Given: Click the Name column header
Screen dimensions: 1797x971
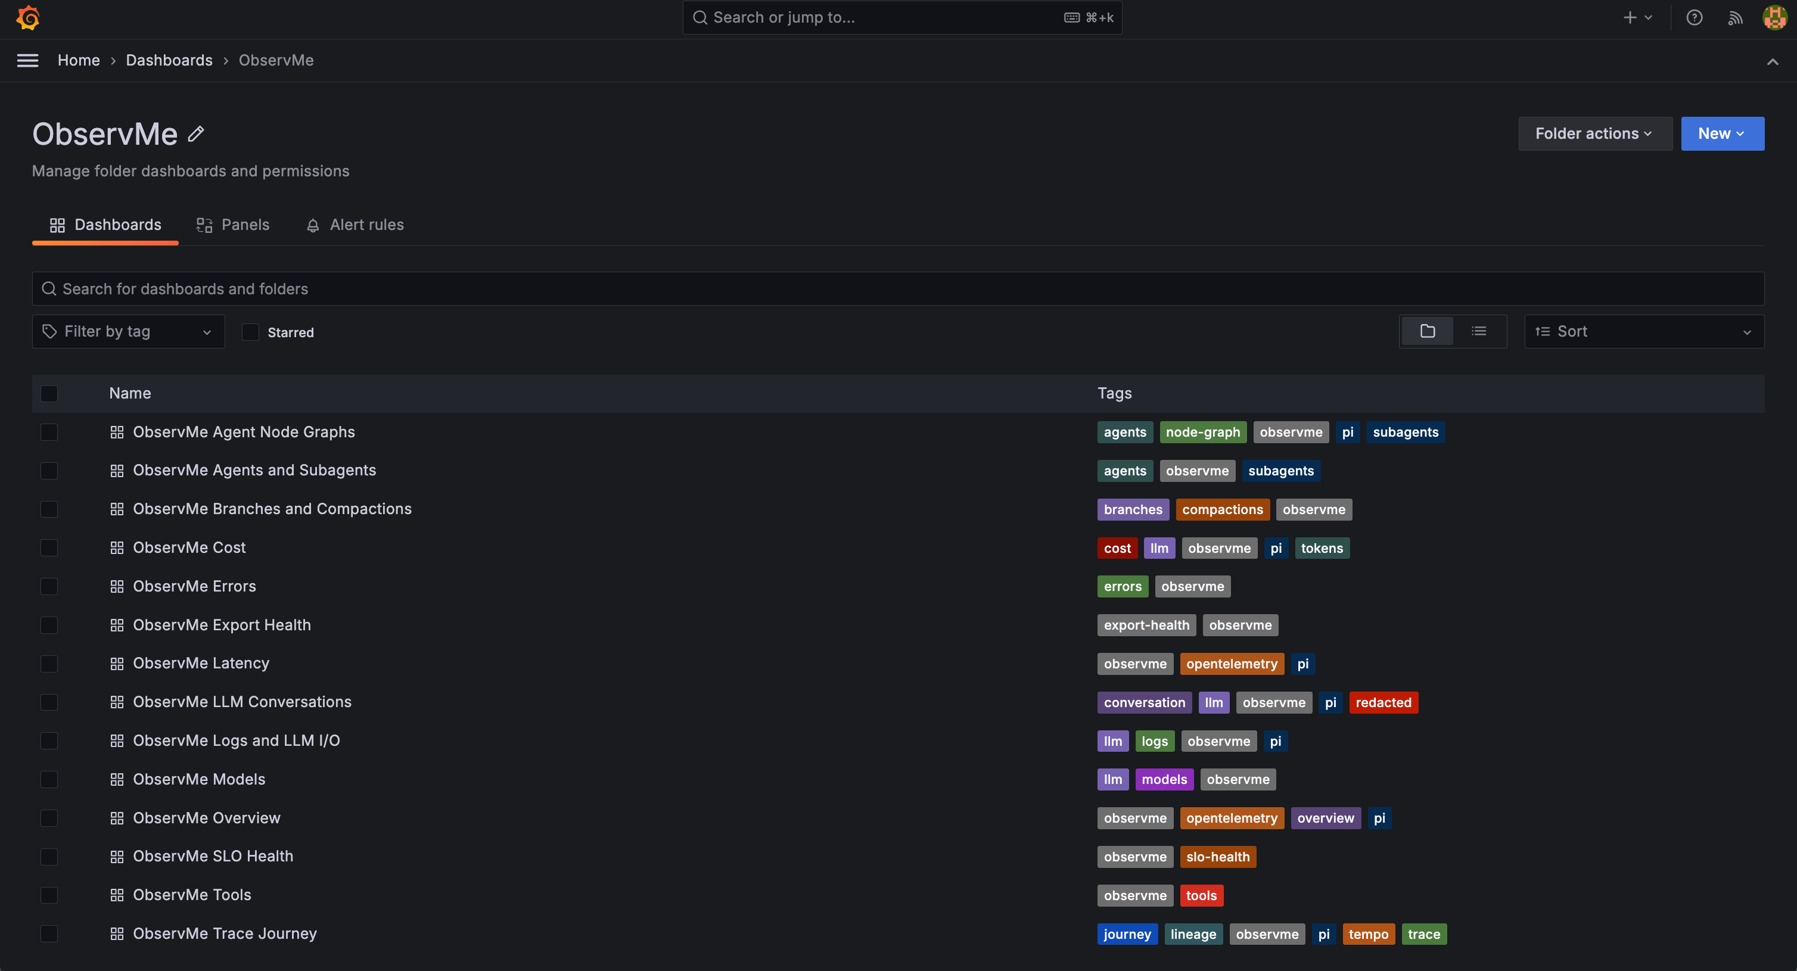Looking at the screenshot, I should tap(130, 393).
